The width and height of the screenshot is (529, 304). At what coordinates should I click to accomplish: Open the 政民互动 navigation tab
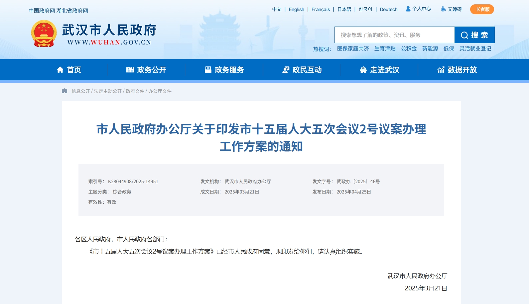click(302, 70)
